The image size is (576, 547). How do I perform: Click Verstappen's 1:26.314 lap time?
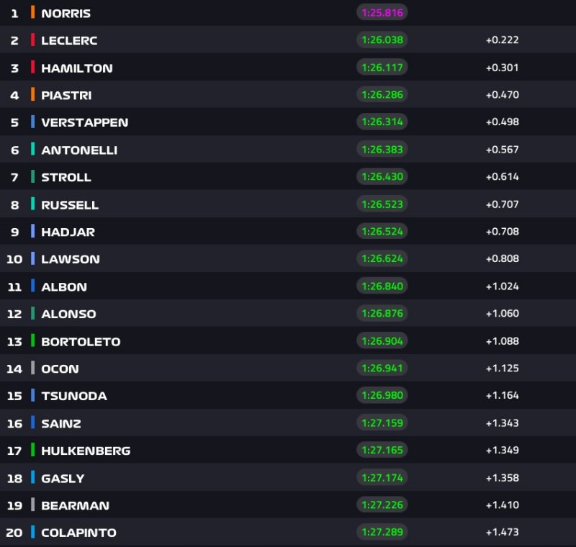382,122
